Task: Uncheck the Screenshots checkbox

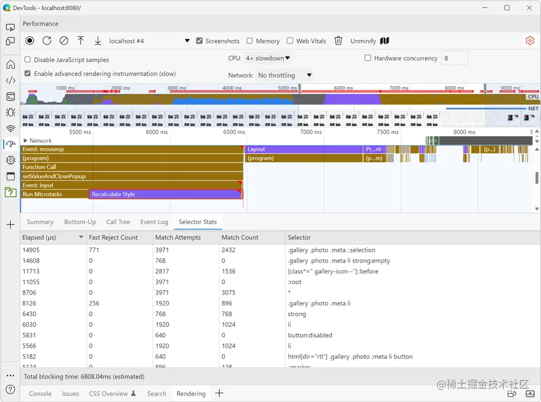Action: [x=199, y=40]
